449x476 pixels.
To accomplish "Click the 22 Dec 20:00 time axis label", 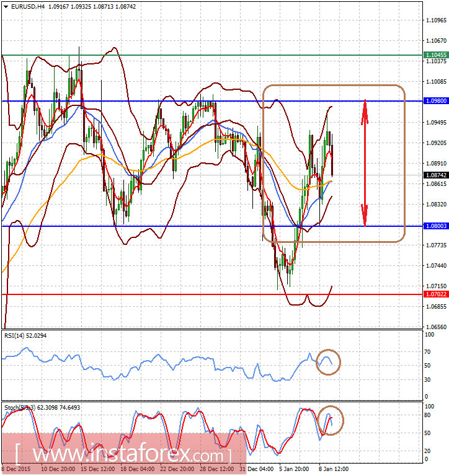I will point(177,469).
